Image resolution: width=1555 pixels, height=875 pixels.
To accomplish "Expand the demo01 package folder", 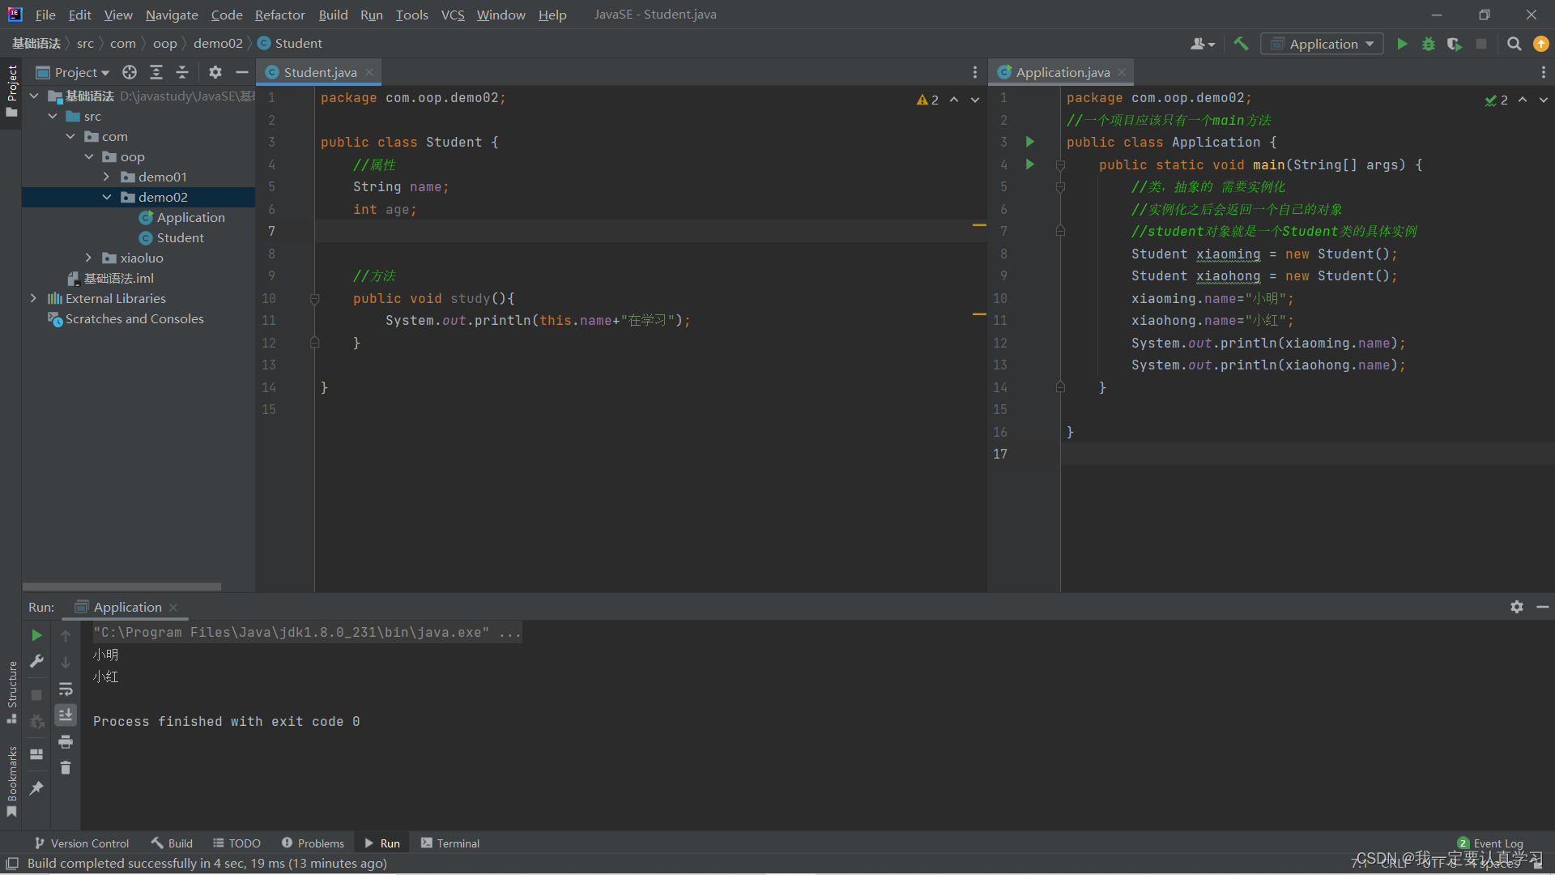I will click(x=107, y=177).
